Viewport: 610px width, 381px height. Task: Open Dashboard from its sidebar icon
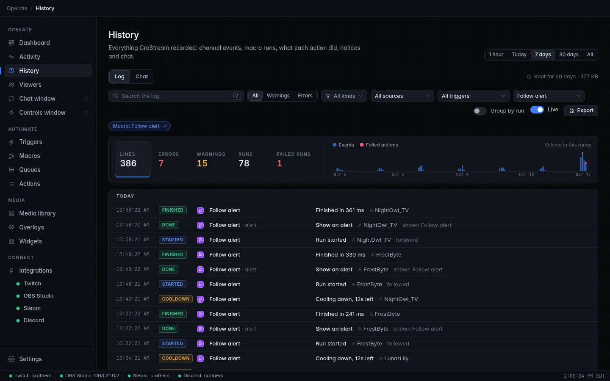(x=11, y=43)
